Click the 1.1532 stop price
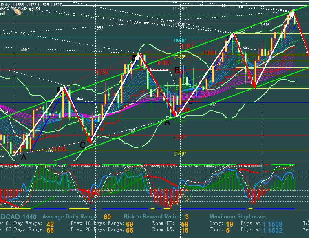 [272, 230]
